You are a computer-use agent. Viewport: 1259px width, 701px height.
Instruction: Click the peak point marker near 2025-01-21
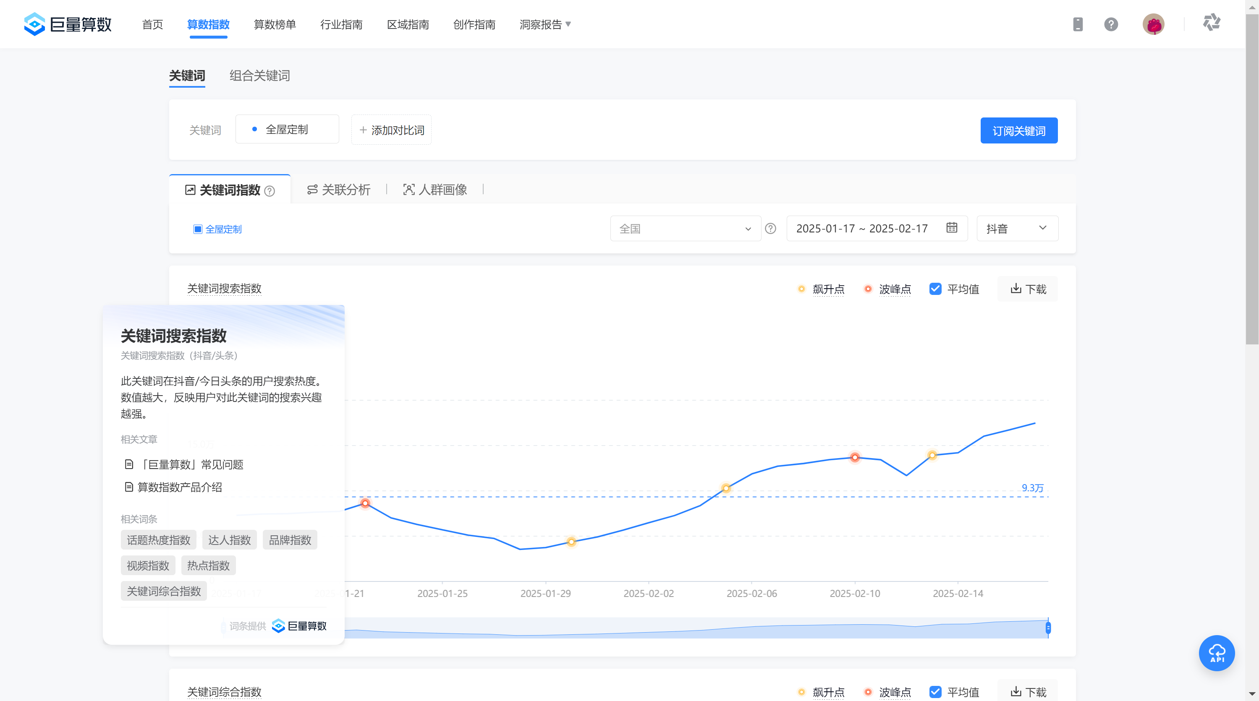365,503
